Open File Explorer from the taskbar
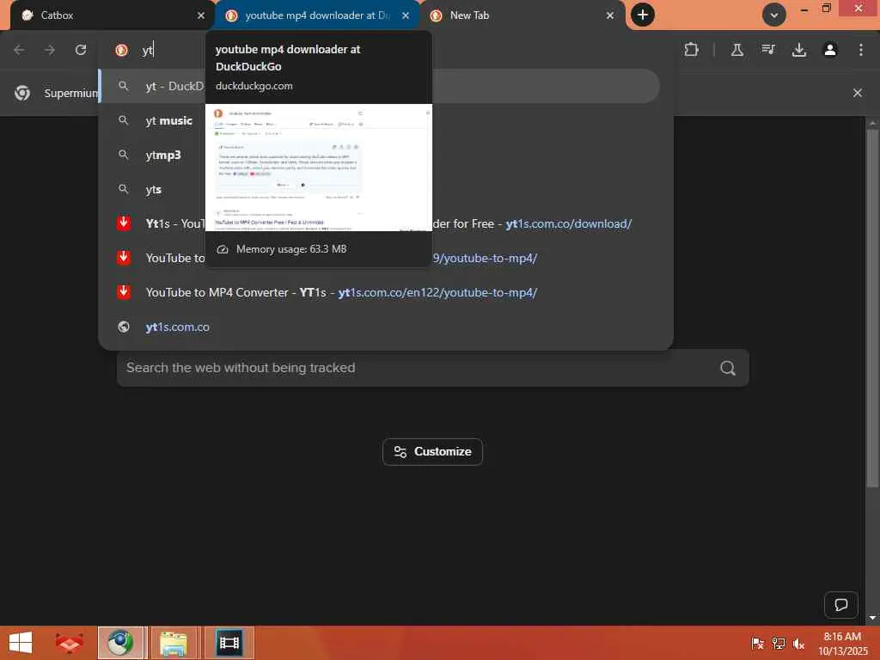Viewport: 880px width, 660px height. (174, 643)
